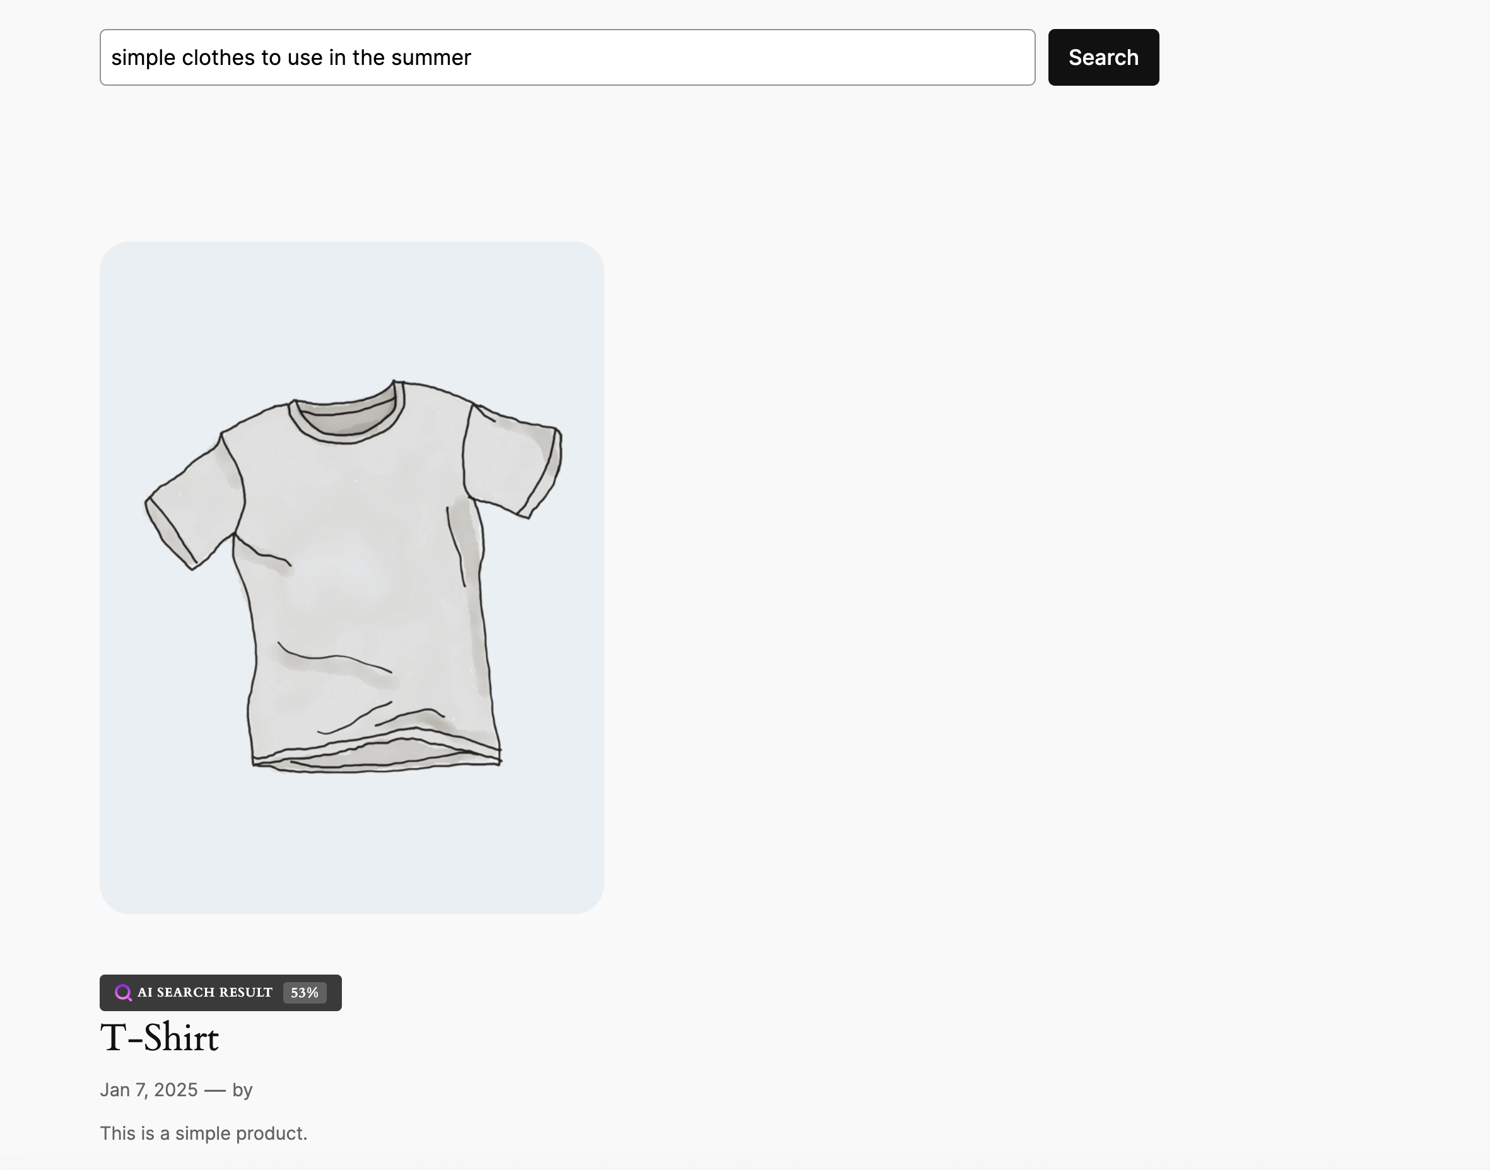Click the magnifier icon in the AI Search Result badge
The height and width of the screenshot is (1170, 1490).
click(x=125, y=993)
